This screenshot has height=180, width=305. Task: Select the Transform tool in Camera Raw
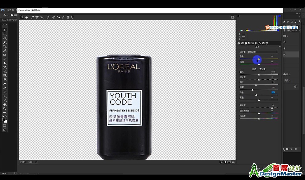click(x=48, y=17)
